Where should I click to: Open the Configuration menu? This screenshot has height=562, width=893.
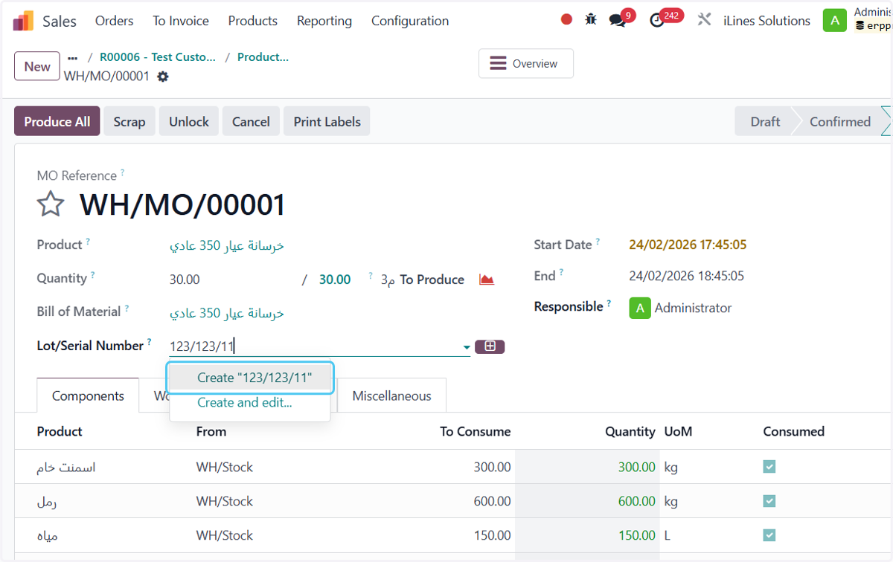[410, 21]
